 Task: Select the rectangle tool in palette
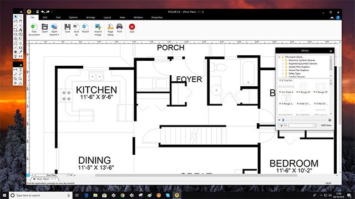pyautogui.click(x=15, y=29)
